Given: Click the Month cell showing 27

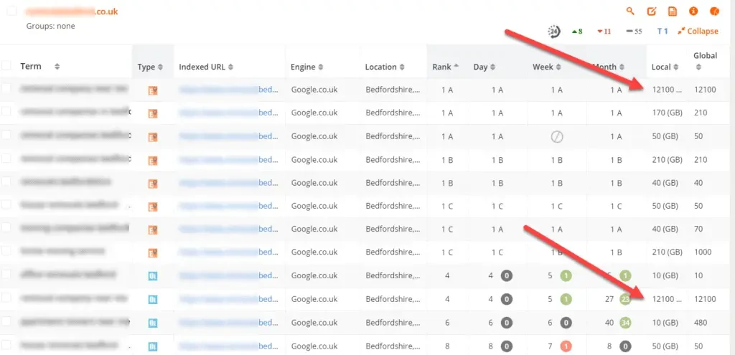Looking at the screenshot, I should tap(609, 299).
